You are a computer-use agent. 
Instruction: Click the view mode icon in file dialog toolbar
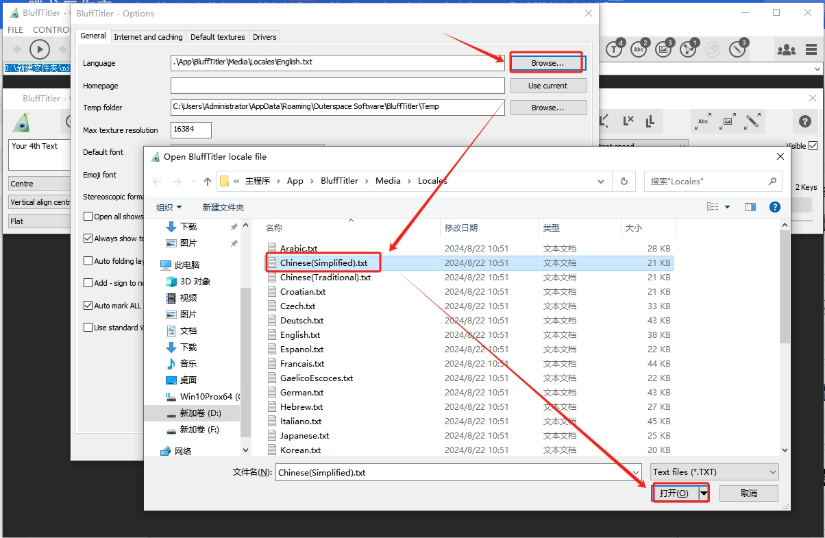tap(713, 207)
